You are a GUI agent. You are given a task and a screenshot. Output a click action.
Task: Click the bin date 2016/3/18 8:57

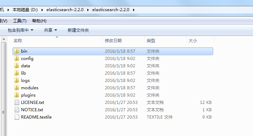coord(120,51)
